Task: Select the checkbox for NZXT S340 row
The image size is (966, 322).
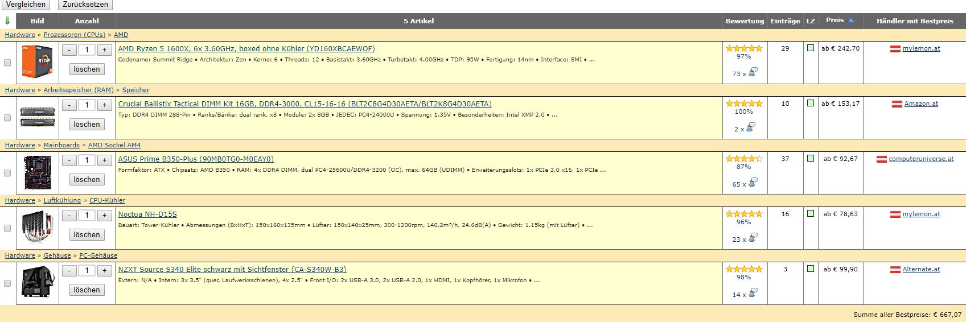Action: 7,283
